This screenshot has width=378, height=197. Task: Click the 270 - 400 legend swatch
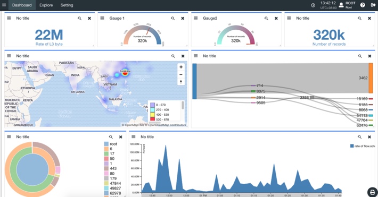click(x=152, y=110)
